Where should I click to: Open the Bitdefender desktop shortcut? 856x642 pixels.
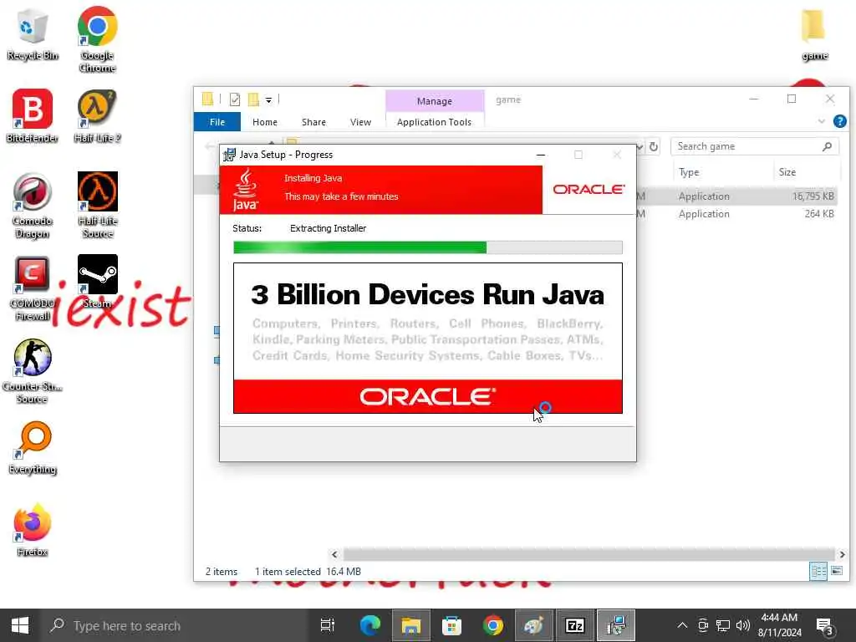click(x=33, y=115)
